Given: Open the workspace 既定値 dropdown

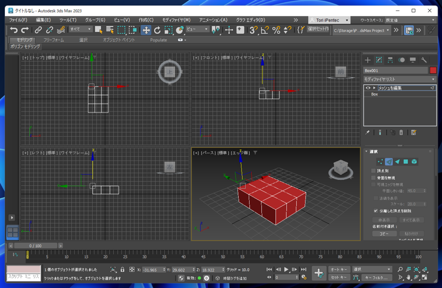Looking at the screenshot, I should [410, 20].
